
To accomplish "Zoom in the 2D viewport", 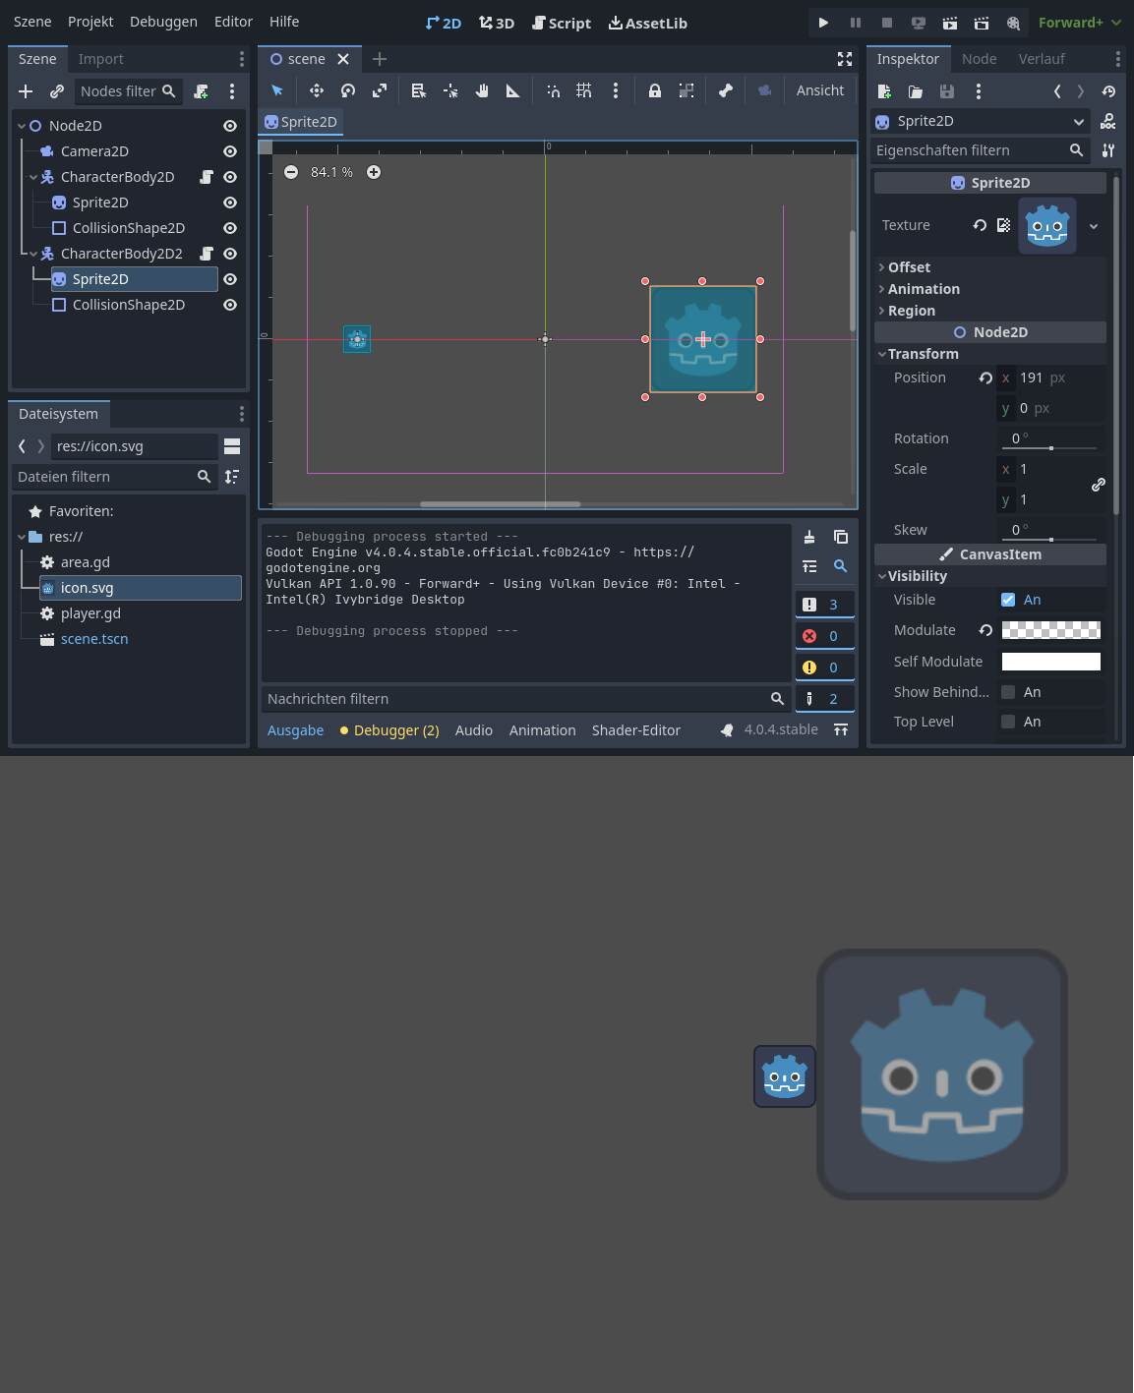I will 374,172.
